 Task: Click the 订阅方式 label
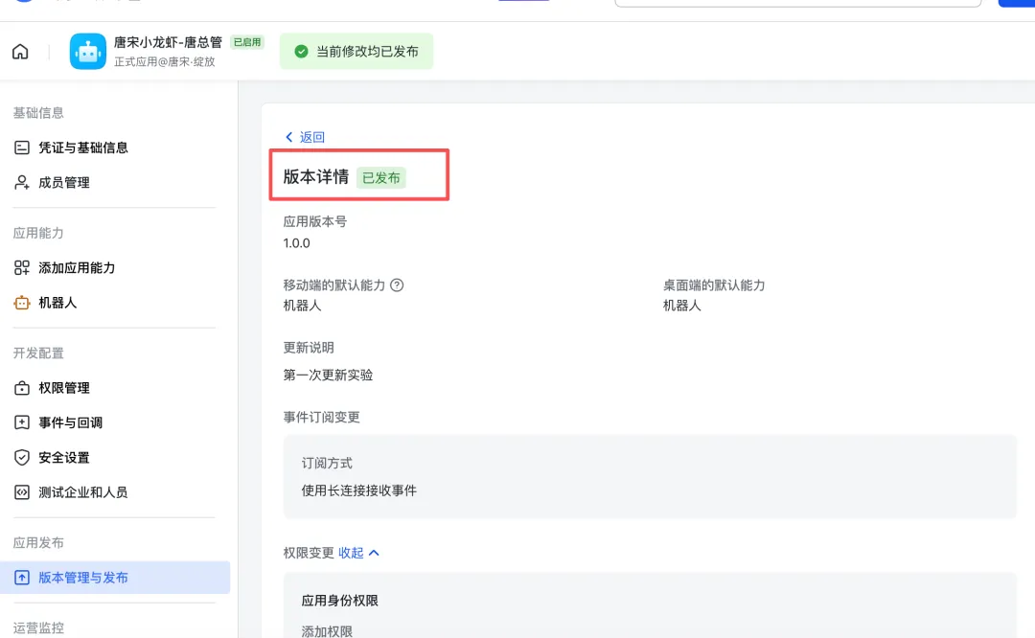(x=327, y=463)
